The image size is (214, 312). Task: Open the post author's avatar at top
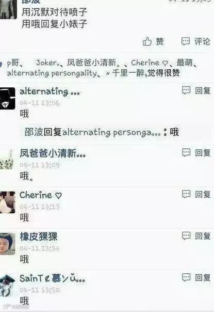tap(8, 9)
